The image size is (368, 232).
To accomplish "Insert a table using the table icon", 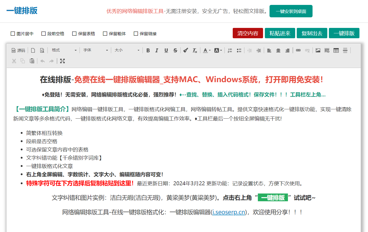I will pyautogui.click(x=336, y=50).
